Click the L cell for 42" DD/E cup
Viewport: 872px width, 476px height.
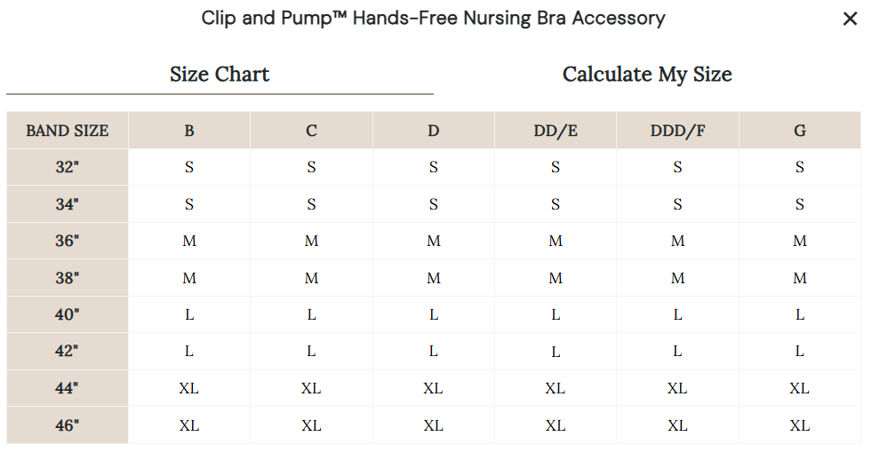[x=556, y=352]
